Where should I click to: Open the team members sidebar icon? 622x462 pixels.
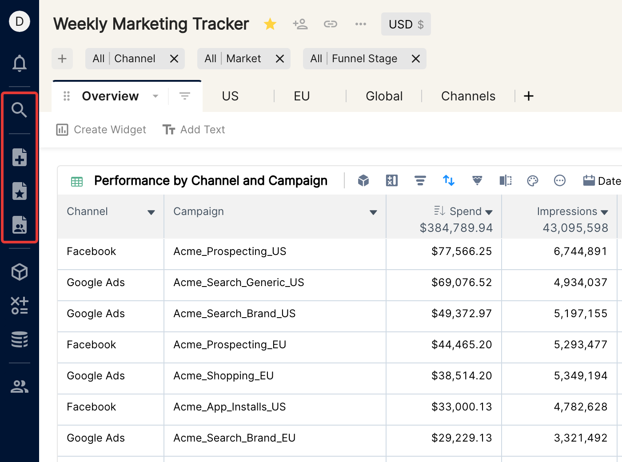20,386
